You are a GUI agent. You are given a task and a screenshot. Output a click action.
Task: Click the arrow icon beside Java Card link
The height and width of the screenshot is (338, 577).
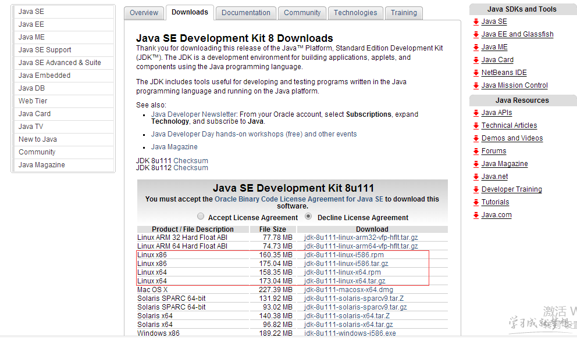pyautogui.click(x=476, y=60)
